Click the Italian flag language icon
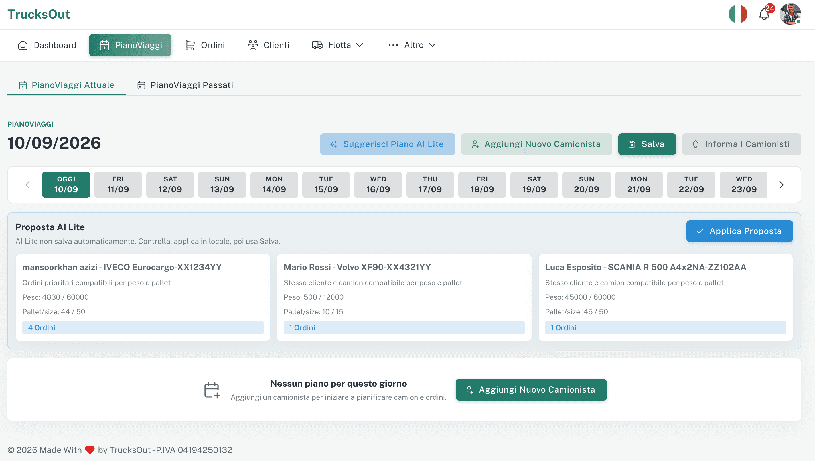This screenshot has width=815, height=461. pyautogui.click(x=738, y=14)
